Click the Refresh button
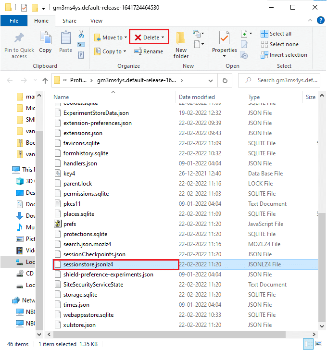The width and height of the screenshot is (327, 350). [x=225, y=80]
